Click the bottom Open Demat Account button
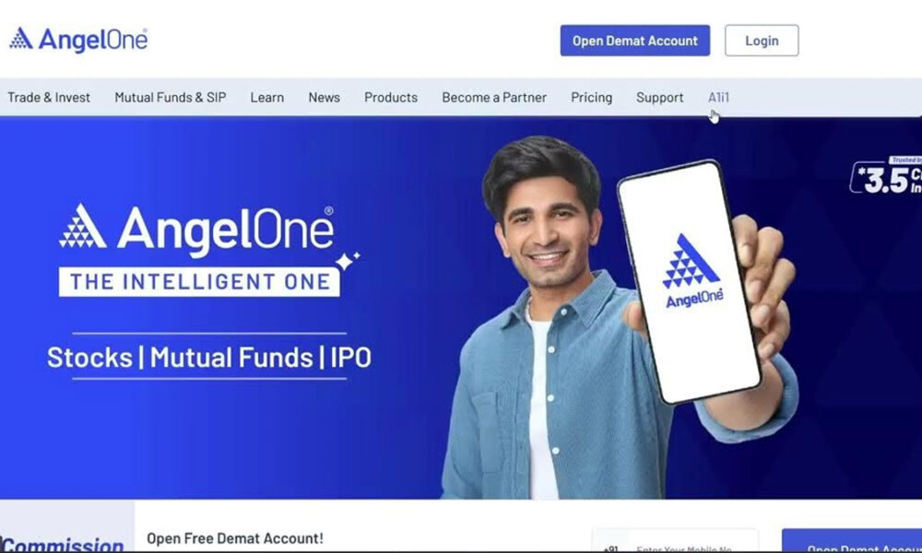Screen dimensions: 922x553 click(x=852, y=541)
